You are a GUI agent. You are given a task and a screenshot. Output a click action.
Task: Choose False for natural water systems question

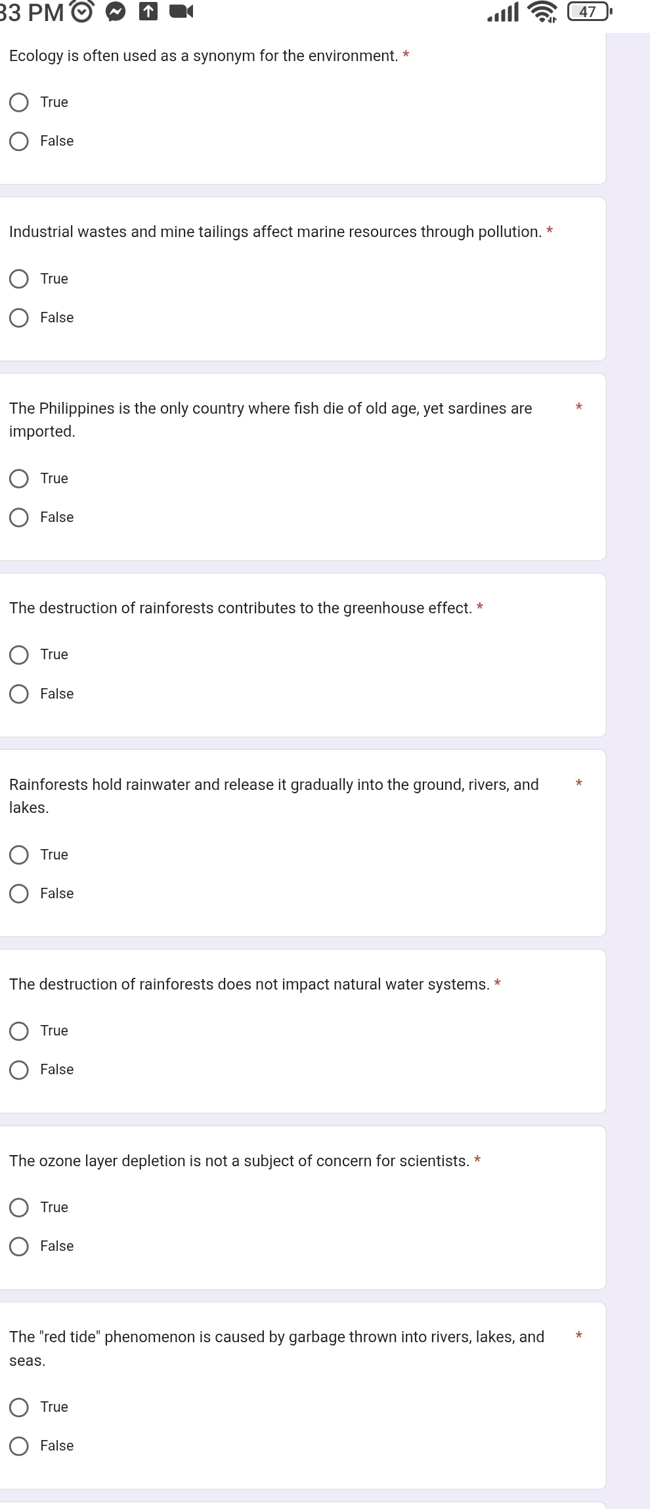tap(19, 1070)
